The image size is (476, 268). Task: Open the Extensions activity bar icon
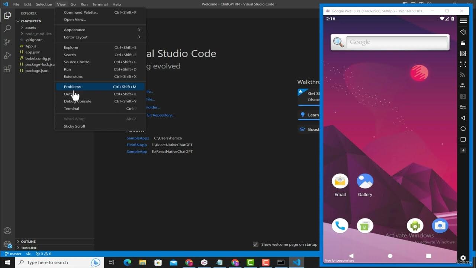pyautogui.click(x=7, y=69)
